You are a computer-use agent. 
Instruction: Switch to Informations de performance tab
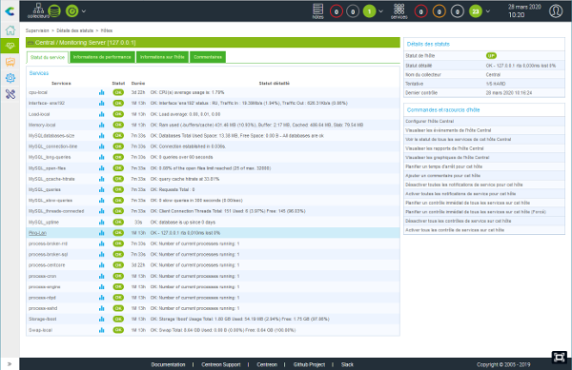tap(102, 57)
